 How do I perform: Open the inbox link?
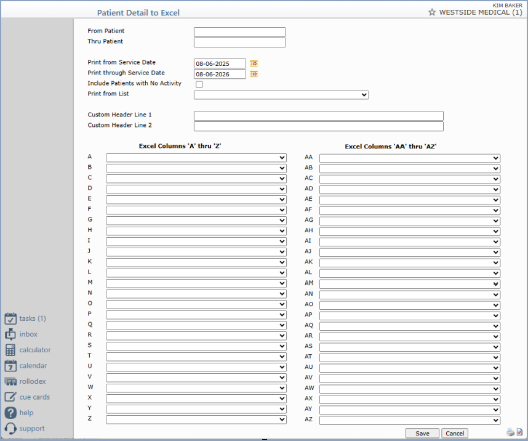pyautogui.click(x=28, y=334)
